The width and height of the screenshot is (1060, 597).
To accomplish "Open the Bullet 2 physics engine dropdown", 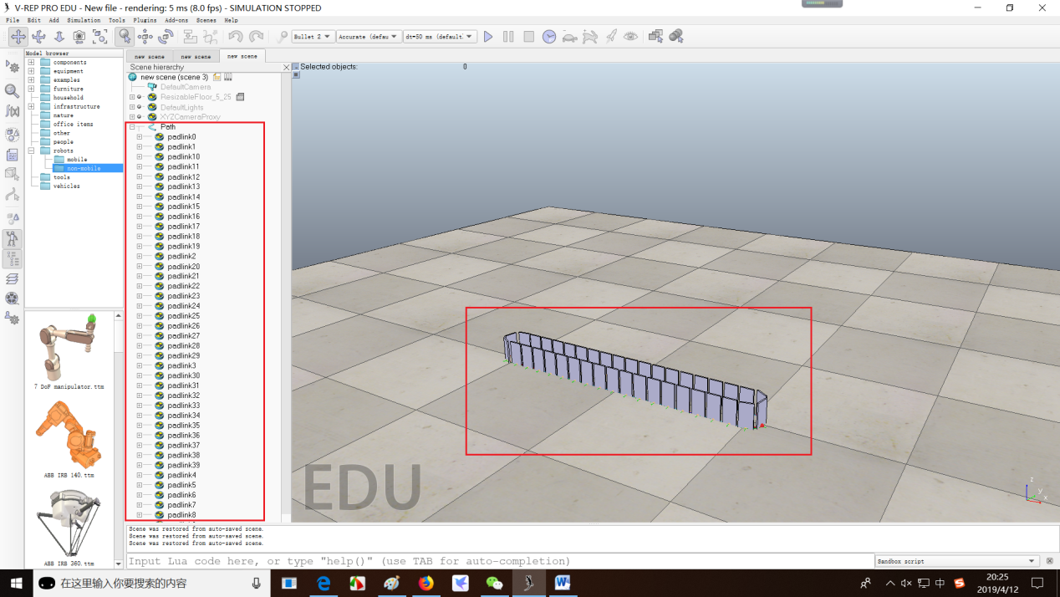I will 313,37.
